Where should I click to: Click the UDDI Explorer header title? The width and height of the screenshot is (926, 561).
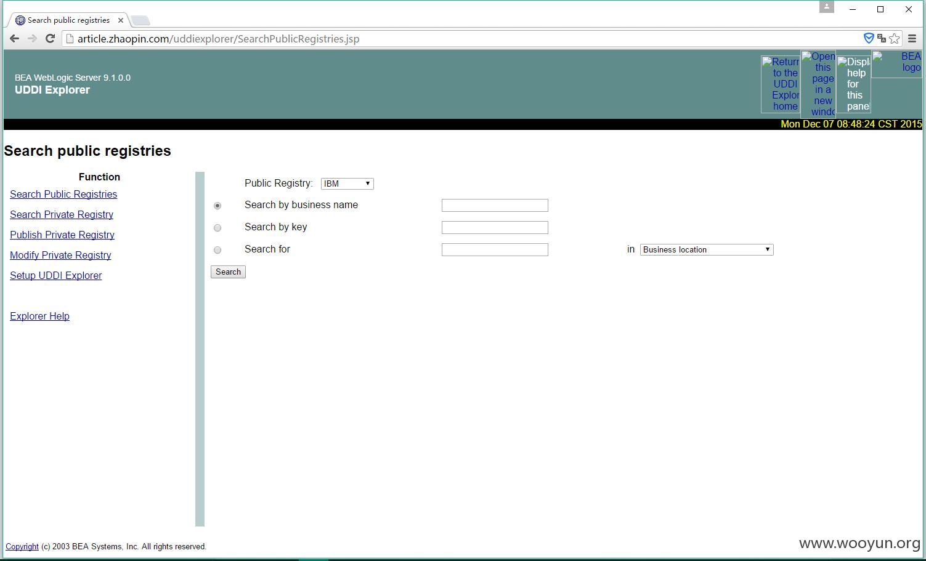click(x=52, y=90)
